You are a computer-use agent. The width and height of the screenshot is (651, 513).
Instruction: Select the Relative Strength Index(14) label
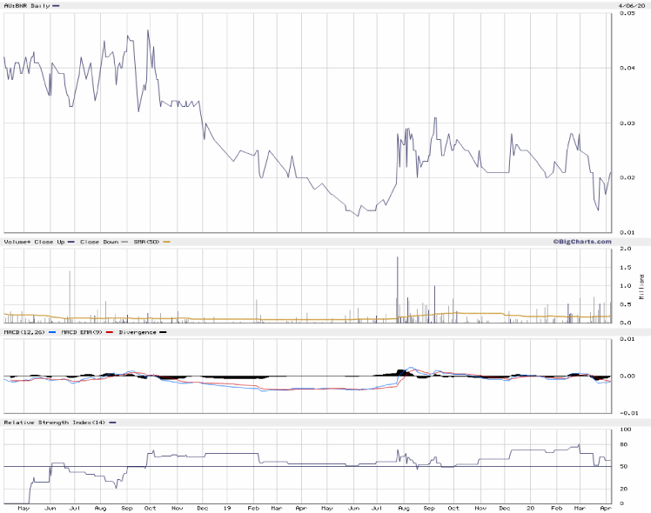click(53, 423)
